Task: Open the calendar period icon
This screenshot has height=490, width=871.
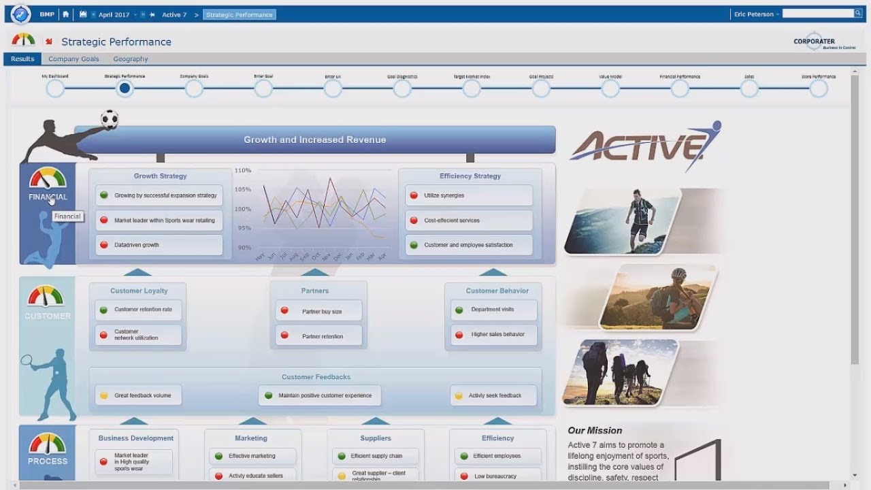Action: point(83,14)
